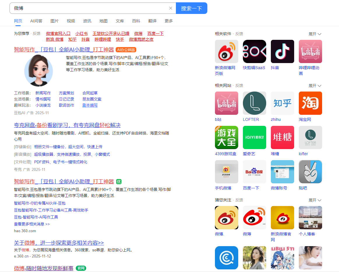Switch to the 资讯 tab

point(87,21)
